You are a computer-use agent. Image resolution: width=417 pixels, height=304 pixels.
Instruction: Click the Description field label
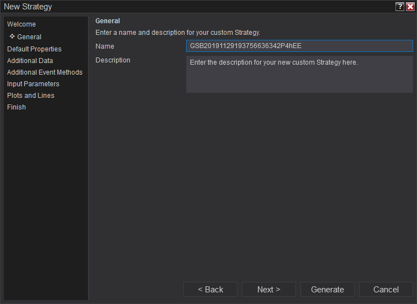point(113,60)
